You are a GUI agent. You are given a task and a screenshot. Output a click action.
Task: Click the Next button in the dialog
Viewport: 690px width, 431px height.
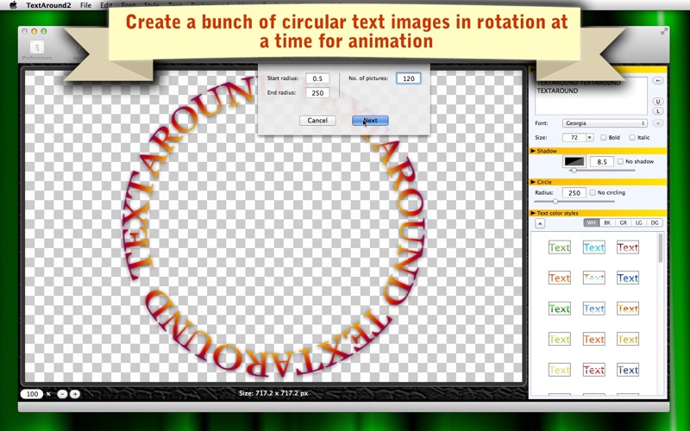click(370, 121)
